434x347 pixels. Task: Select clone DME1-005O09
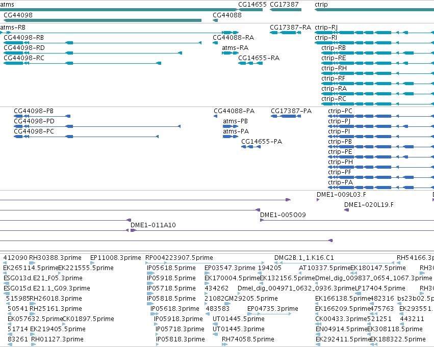click(283, 215)
